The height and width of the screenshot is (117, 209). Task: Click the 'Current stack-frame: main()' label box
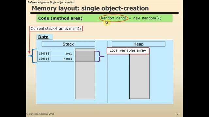click(56, 29)
